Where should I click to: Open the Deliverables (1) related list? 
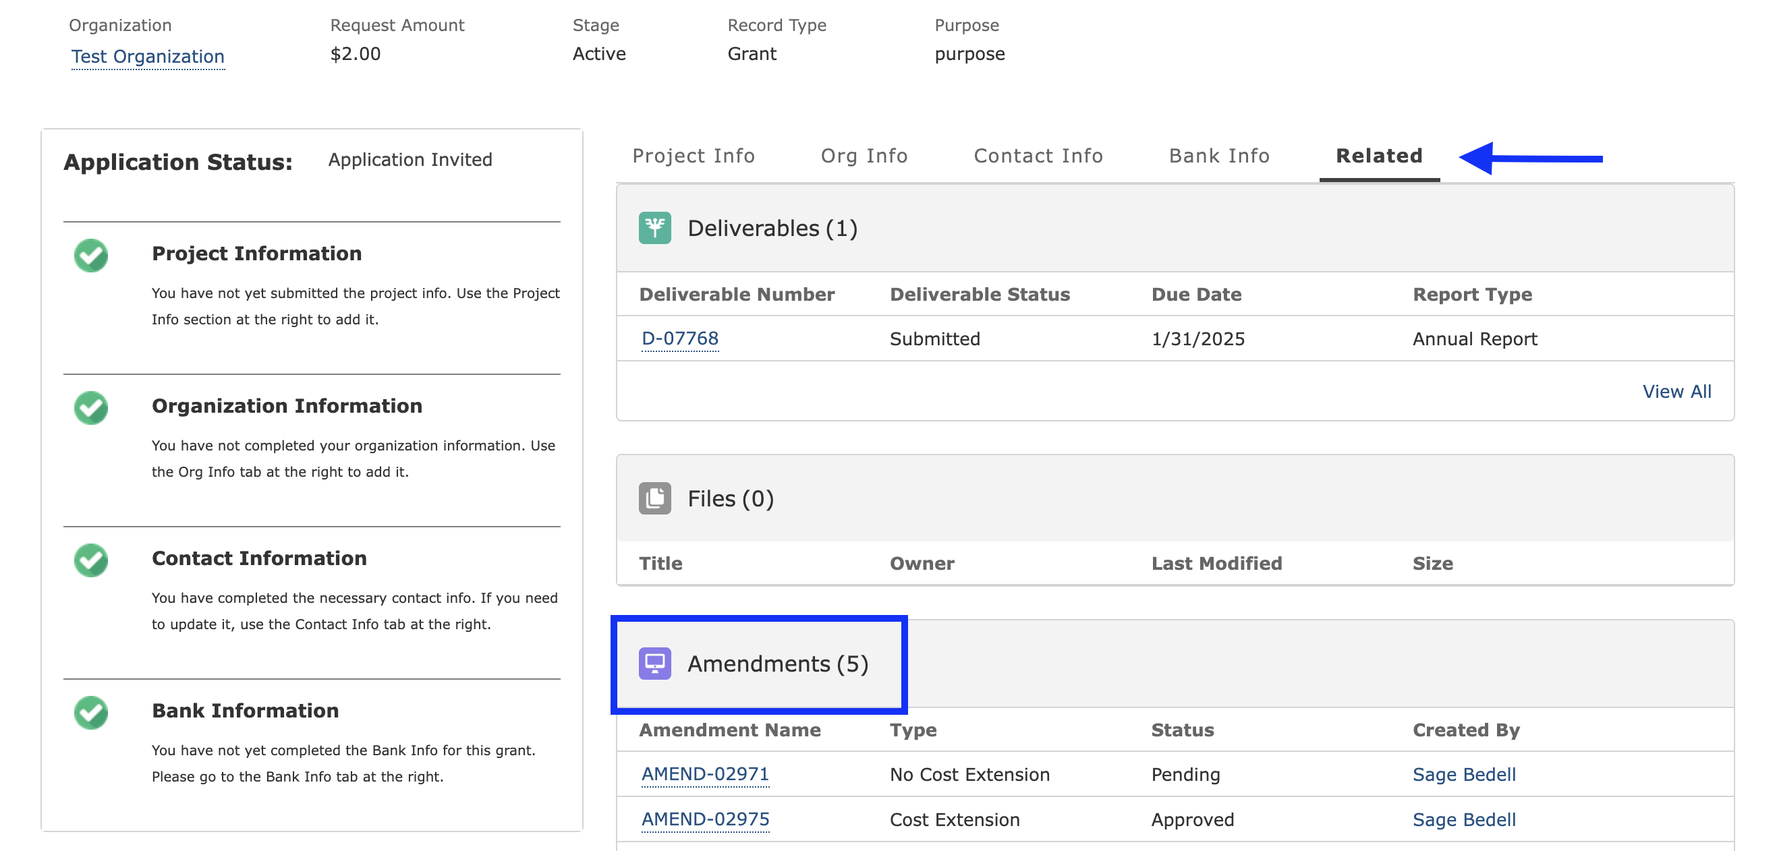[772, 229]
